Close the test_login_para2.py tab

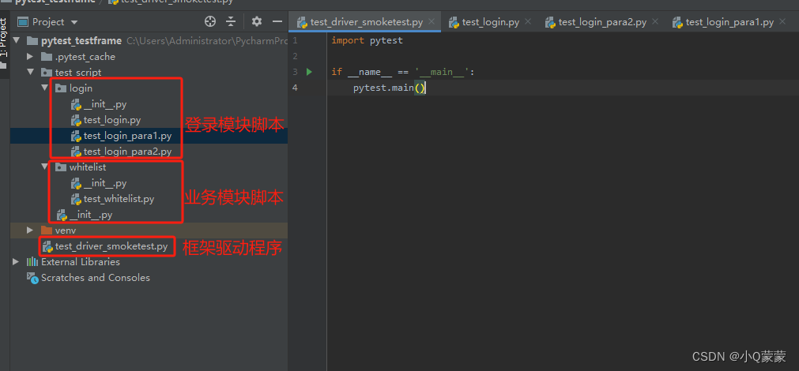(x=655, y=22)
